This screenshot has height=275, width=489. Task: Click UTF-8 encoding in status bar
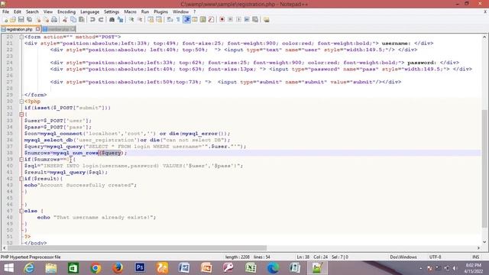435,257
